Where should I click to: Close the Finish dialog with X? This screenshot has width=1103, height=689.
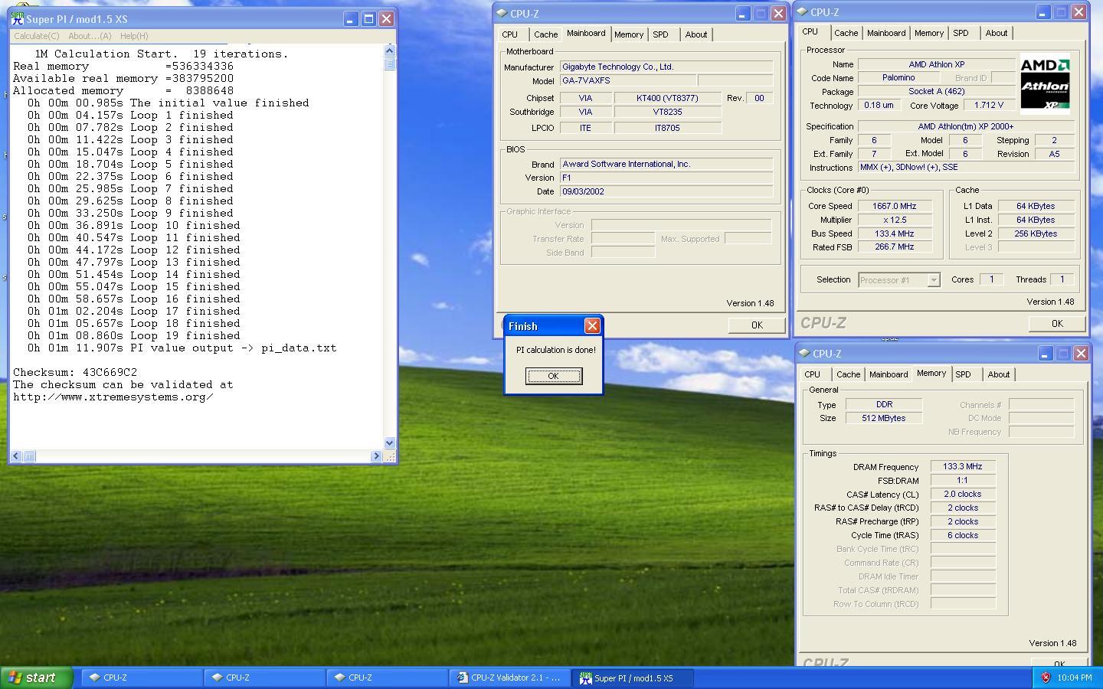click(x=592, y=326)
